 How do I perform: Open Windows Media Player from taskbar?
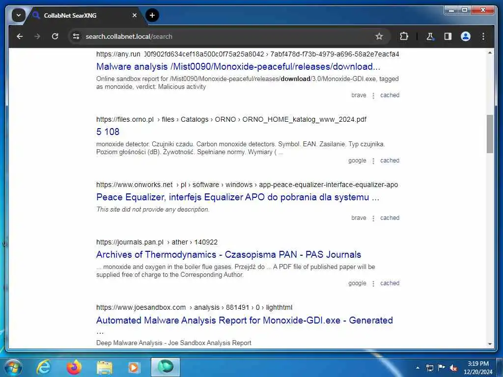[134, 367]
